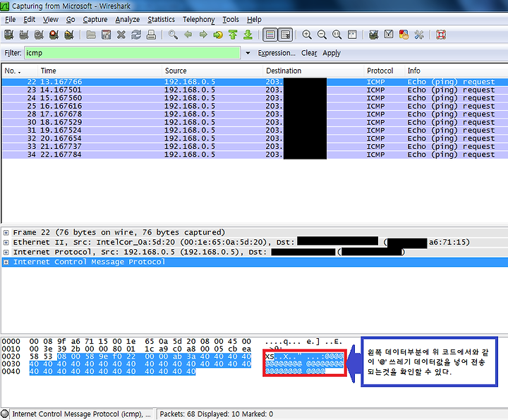
Task: Zoom in on packet text
Action: coord(307,35)
